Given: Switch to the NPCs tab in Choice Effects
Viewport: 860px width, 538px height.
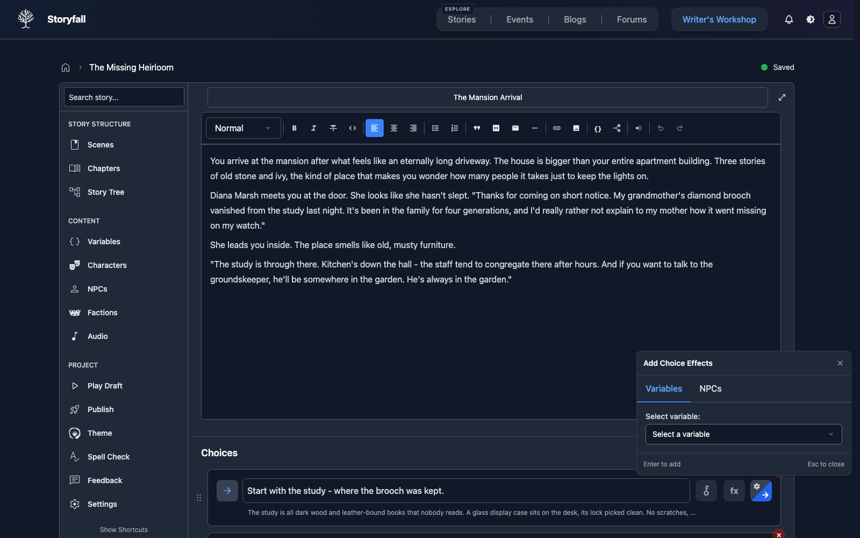Looking at the screenshot, I should click(x=710, y=388).
